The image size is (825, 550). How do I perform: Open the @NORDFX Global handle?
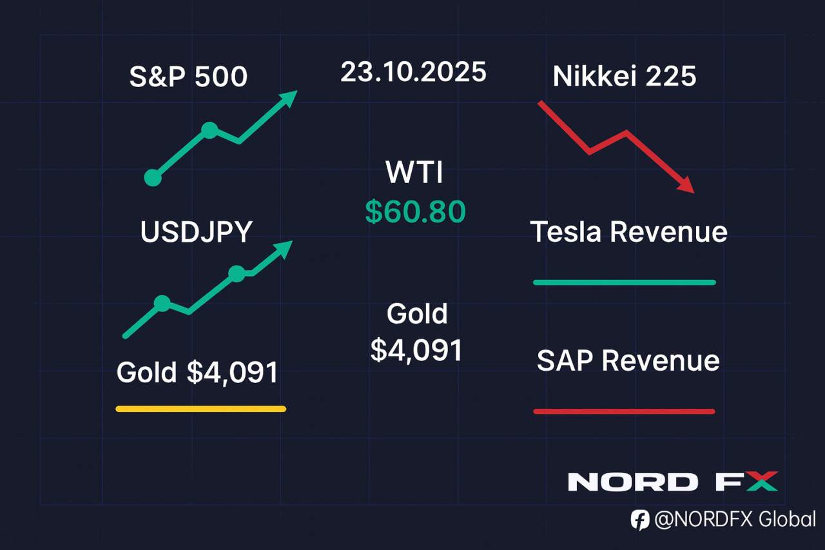tap(735, 520)
